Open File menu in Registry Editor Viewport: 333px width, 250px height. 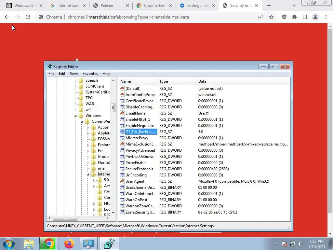[x=51, y=74]
